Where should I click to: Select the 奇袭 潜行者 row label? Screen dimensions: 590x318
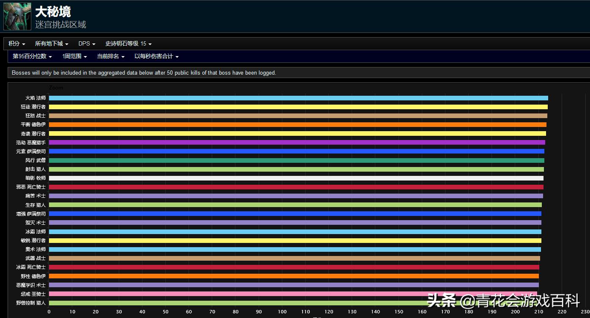pyautogui.click(x=33, y=133)
